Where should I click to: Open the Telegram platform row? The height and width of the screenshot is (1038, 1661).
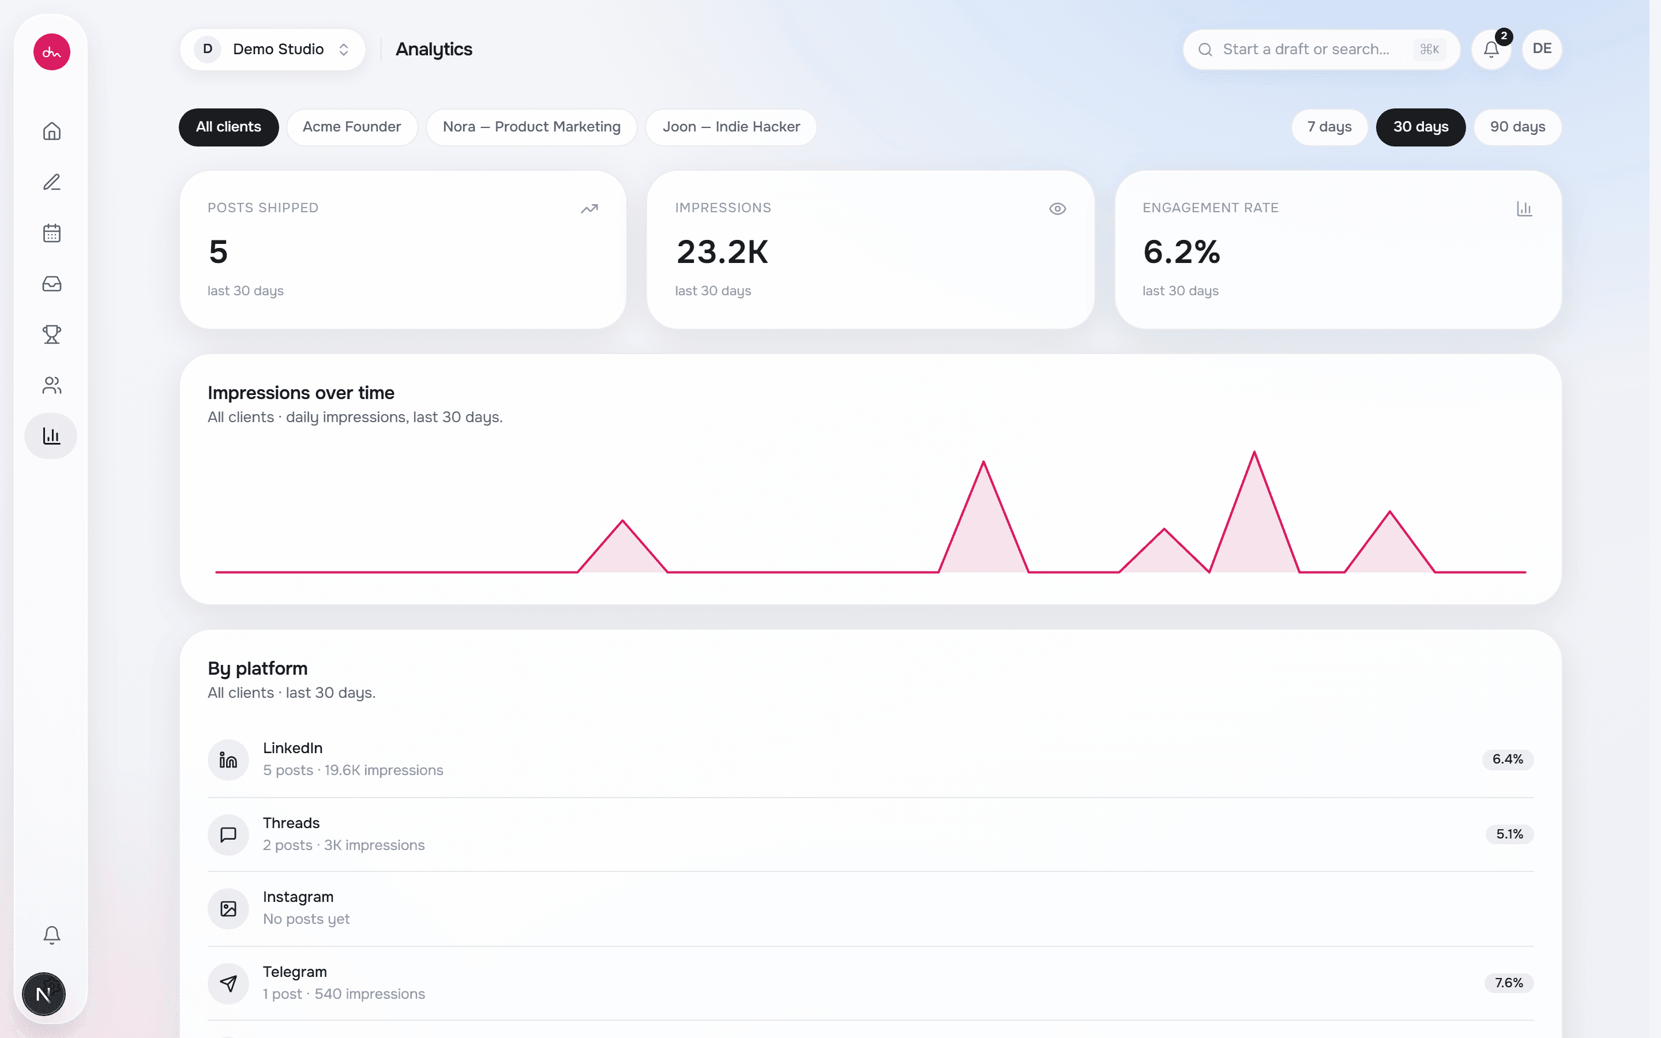[x=870, y=983]
